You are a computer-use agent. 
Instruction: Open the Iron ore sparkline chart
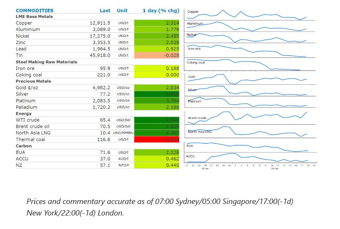(x=250, y=51)
